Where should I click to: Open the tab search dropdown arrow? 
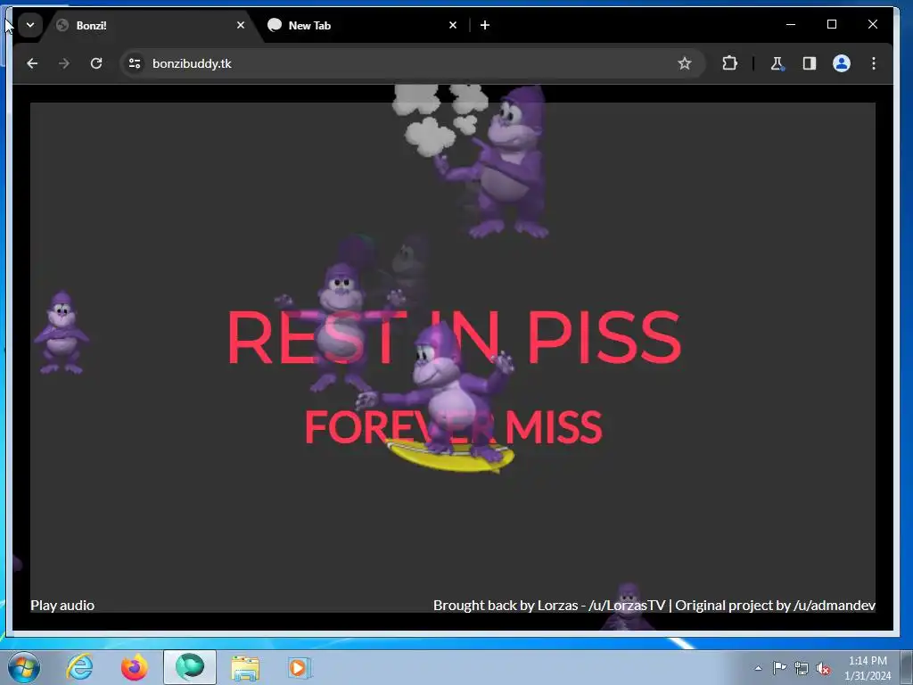[x=30, y=25]
